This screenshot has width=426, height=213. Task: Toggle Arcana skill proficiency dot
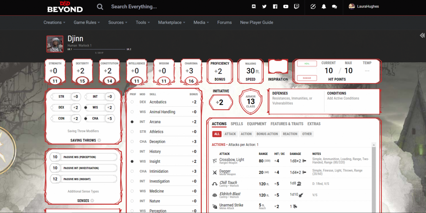tap(132, 122)
